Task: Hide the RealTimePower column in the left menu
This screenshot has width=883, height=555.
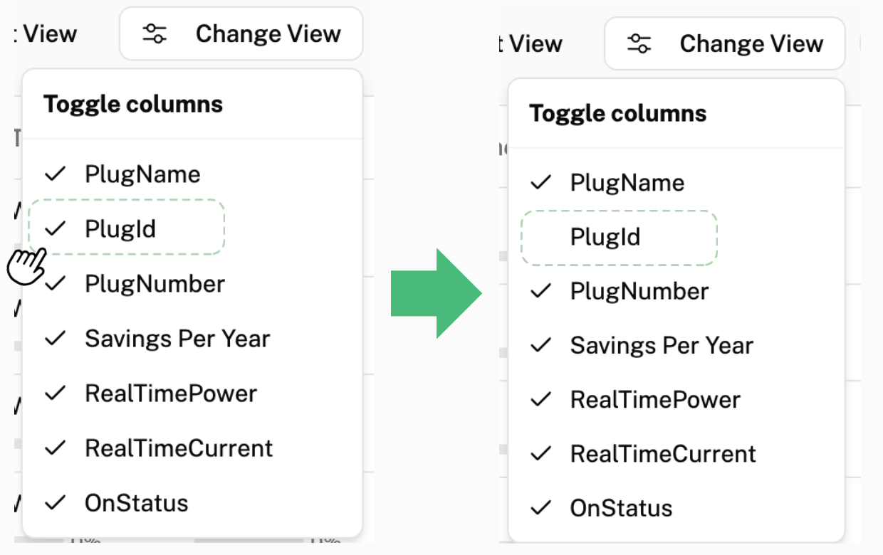Action: tap(171, 393)
